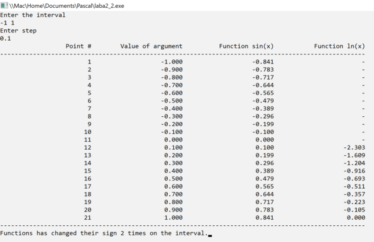The width and height of the screenshot is (374, 242).
Task: Click the "Value of argument" column header
Action: (151, 46)
